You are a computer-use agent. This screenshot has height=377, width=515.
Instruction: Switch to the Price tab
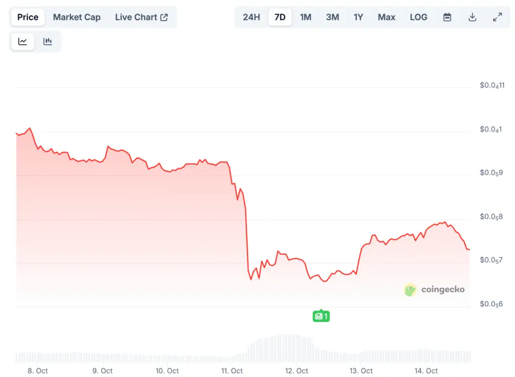pos(28,17)
